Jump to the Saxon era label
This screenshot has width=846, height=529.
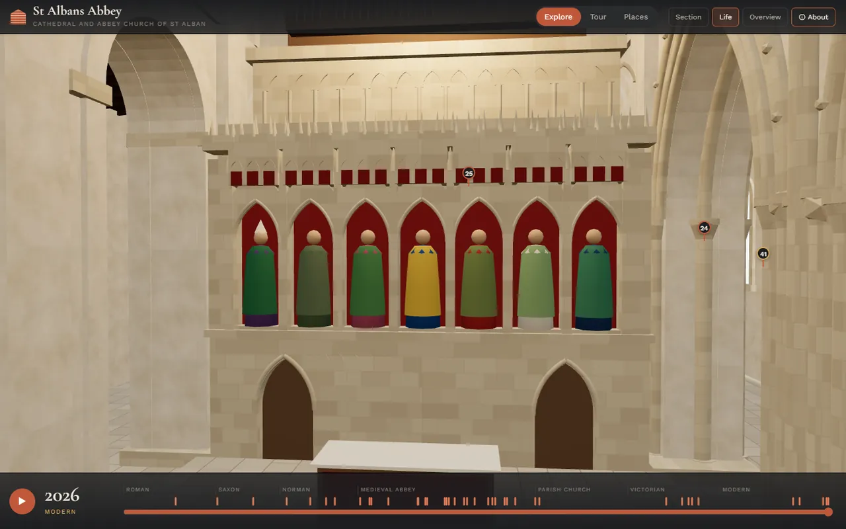coord(229,490)
